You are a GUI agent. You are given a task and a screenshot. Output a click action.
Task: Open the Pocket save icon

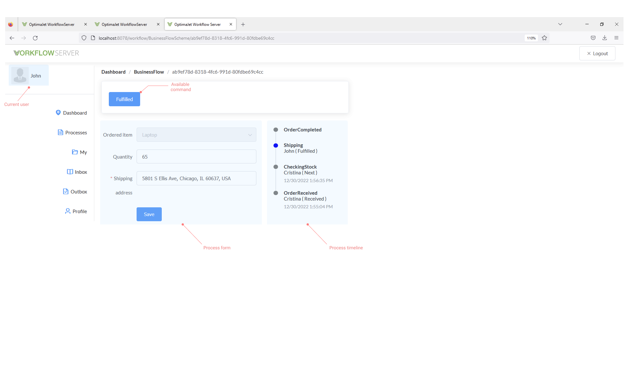pos(593,38)
